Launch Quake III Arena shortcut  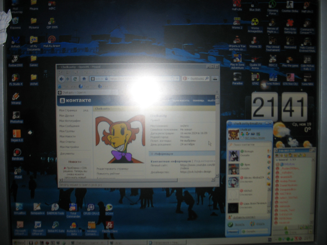point(255,63)
